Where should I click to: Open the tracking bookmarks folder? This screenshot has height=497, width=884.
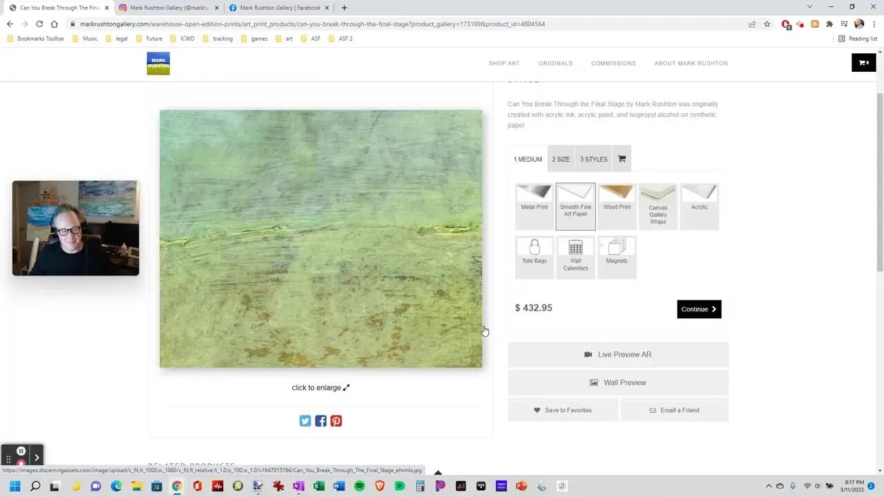pyautogui.click(x=218, y=39)
